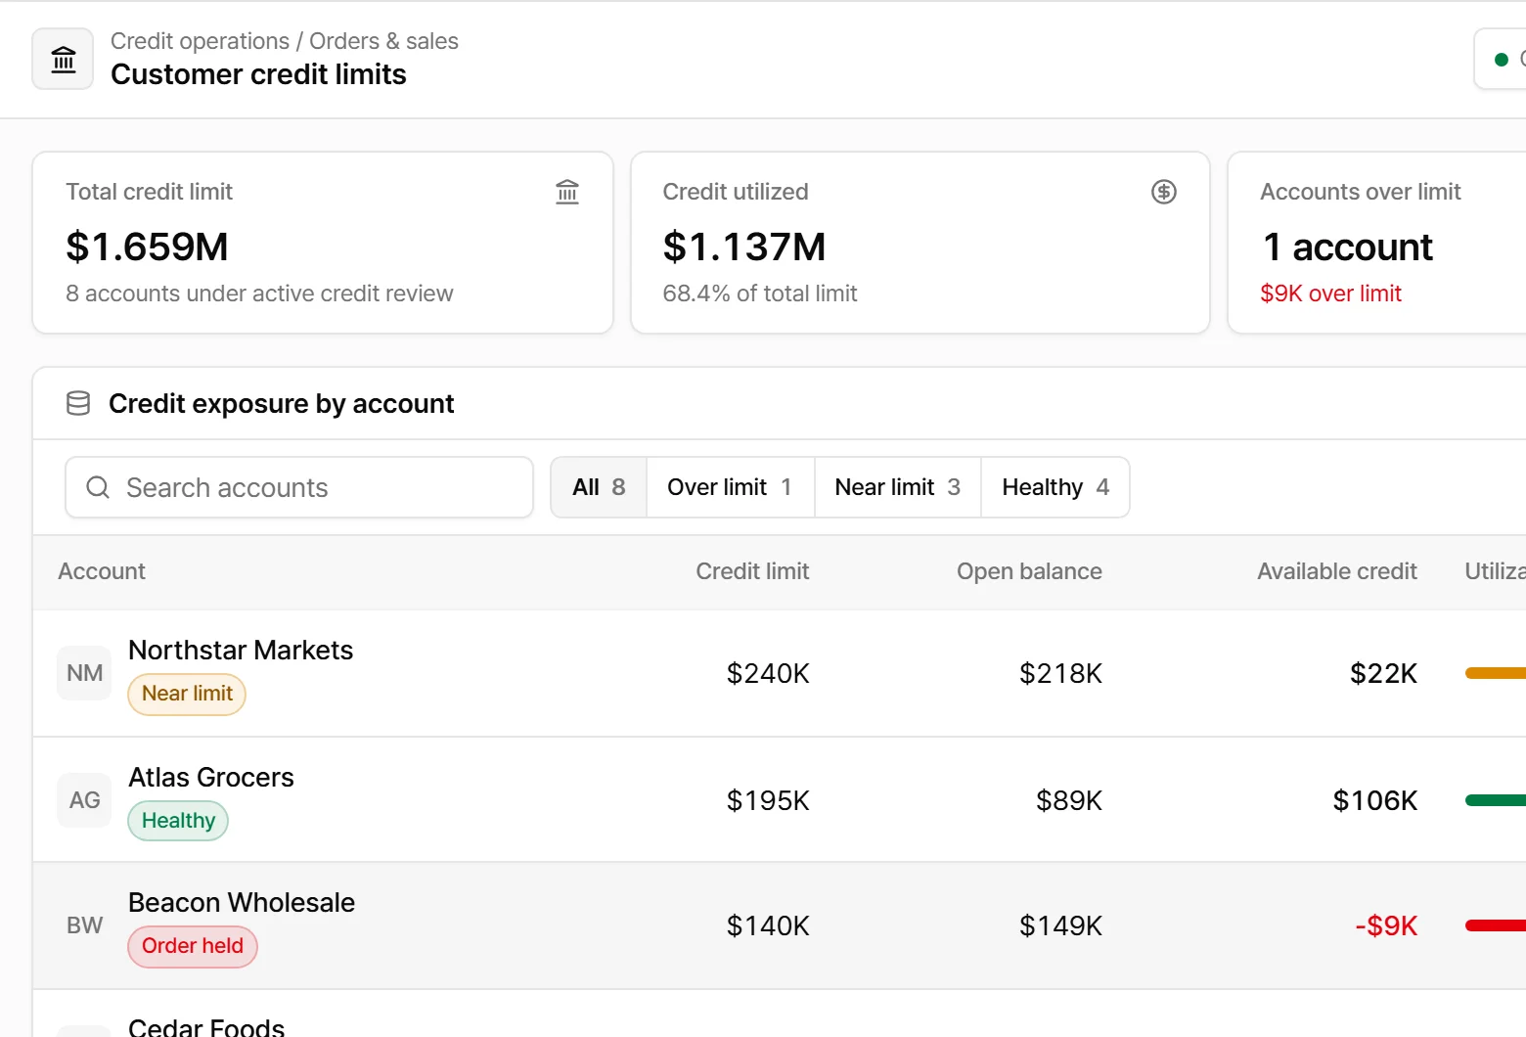Click the $218K open balance value
Image resolution: width=1526 pixels, height=1037 pixels.
[x=1060, y=673]
